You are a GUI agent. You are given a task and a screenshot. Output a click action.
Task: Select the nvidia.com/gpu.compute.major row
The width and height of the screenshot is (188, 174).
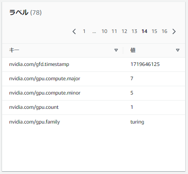point(93,79)
